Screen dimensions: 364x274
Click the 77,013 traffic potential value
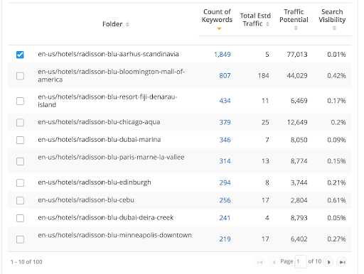pyautogui.click(x=297, y=55)
